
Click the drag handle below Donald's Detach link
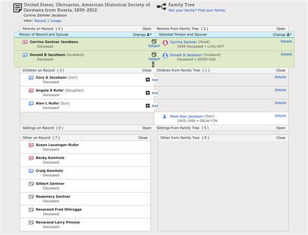pyautogui.click(x=153, y=64)
